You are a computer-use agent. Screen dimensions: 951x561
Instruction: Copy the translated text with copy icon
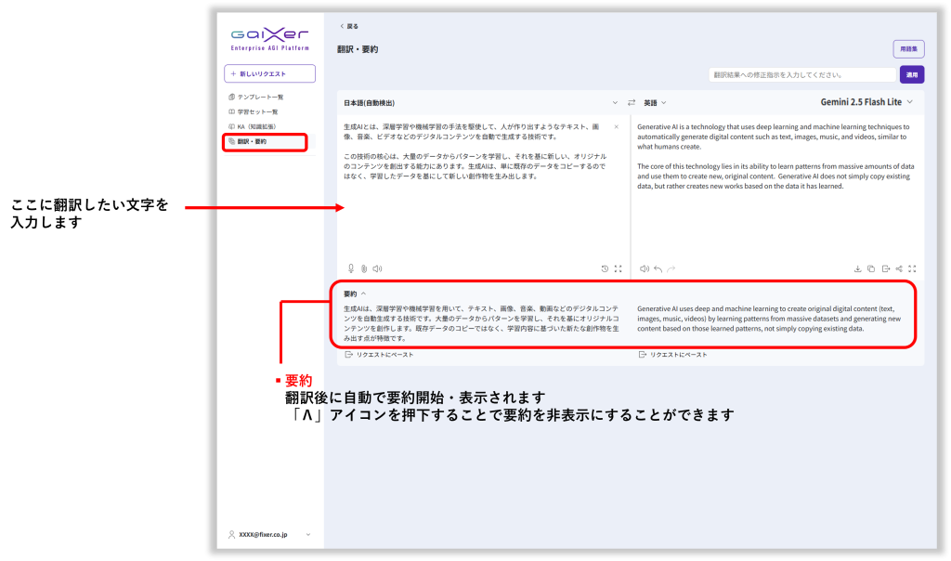point(871,268)
